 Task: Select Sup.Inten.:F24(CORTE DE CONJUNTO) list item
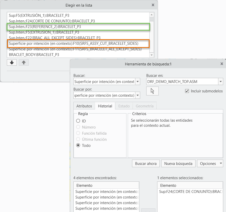click(78, 21)
